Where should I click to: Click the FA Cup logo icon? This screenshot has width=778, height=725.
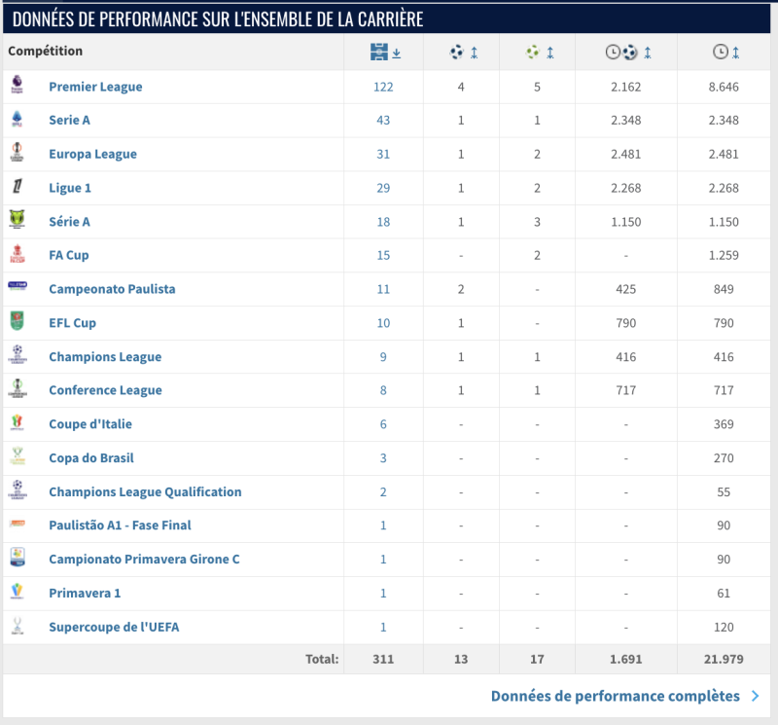17,255
